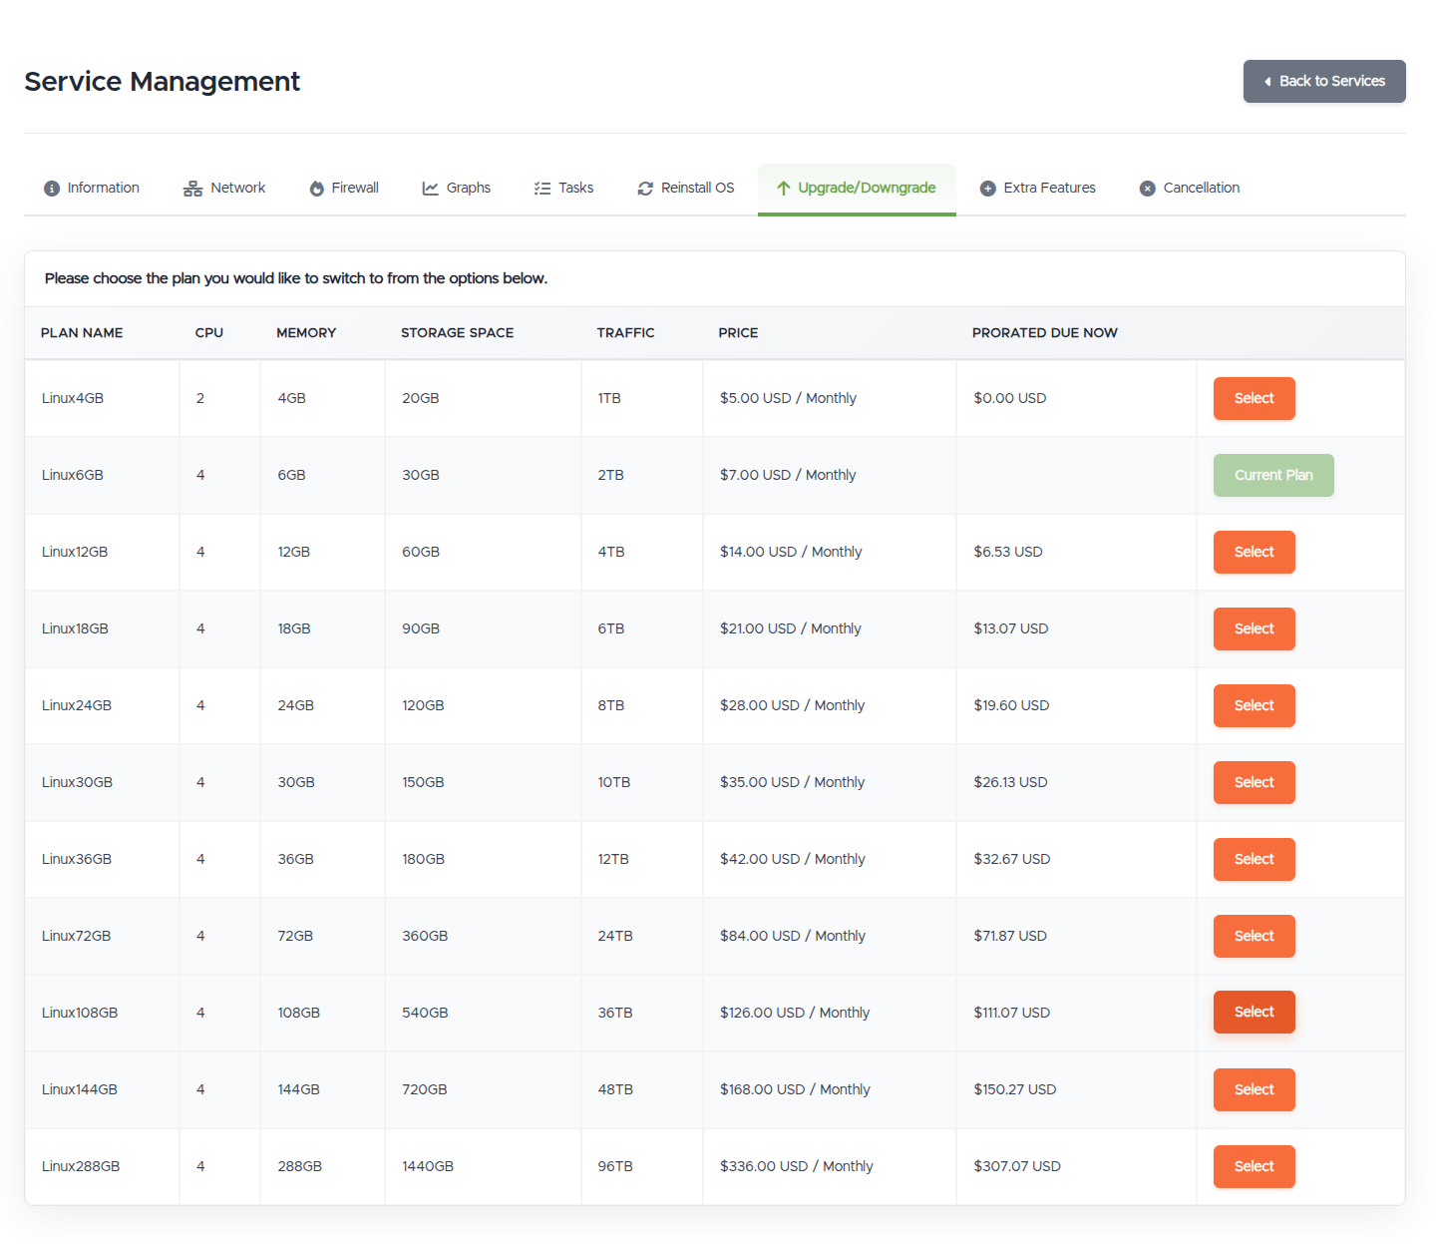The width and height of the screenshot is (1436, 1244).
Task: Click the Tasks tab's checklist icon
Action: point(542,189)
